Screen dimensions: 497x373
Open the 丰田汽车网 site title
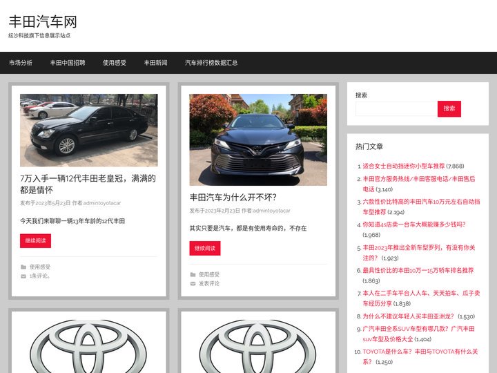coord(43,22)
